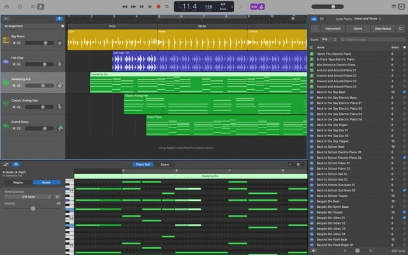Image resolution: width=408 pixels, height=255 pixels.
Task: Click the Play button in the transport
Action: pos(150,6)
